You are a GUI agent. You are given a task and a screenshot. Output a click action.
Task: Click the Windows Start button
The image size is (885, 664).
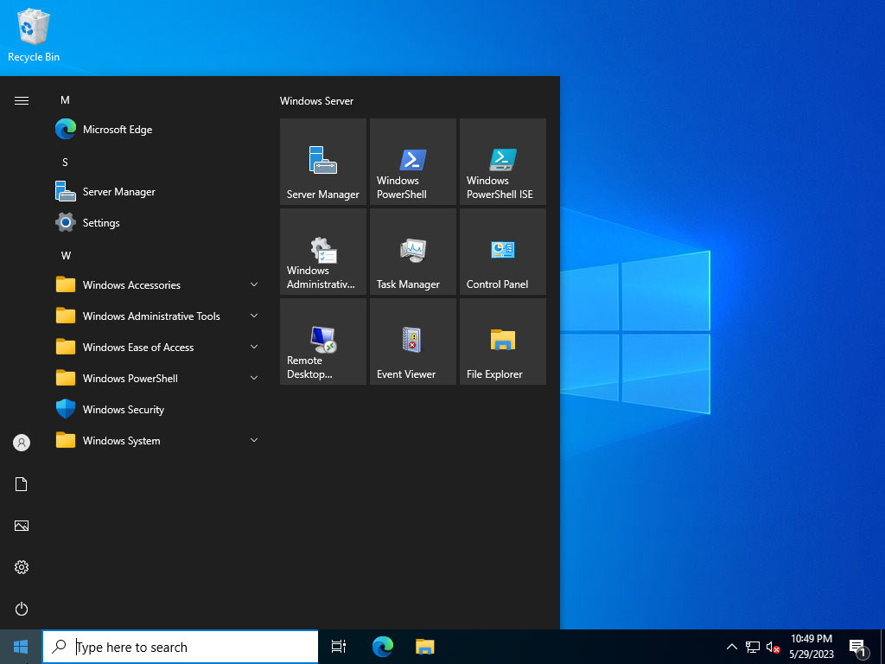21,647
